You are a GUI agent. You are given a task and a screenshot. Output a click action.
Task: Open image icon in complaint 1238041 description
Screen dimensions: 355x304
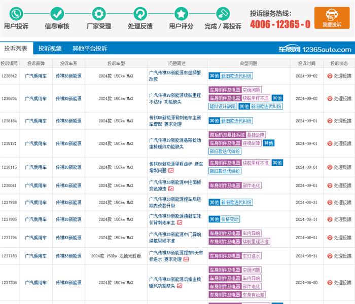pos(171,188)
